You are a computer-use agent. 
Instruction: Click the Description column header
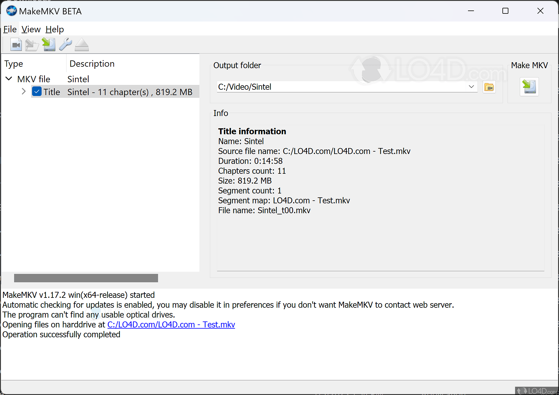133,64
